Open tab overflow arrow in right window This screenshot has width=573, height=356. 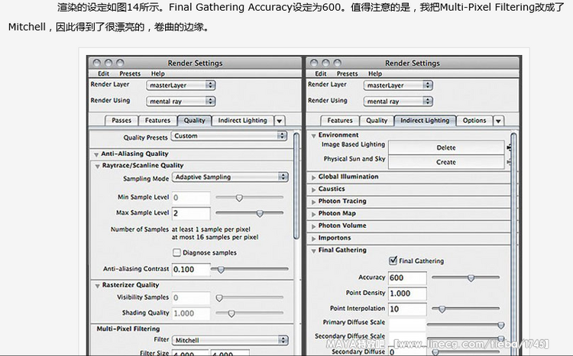tap(498, 121)
